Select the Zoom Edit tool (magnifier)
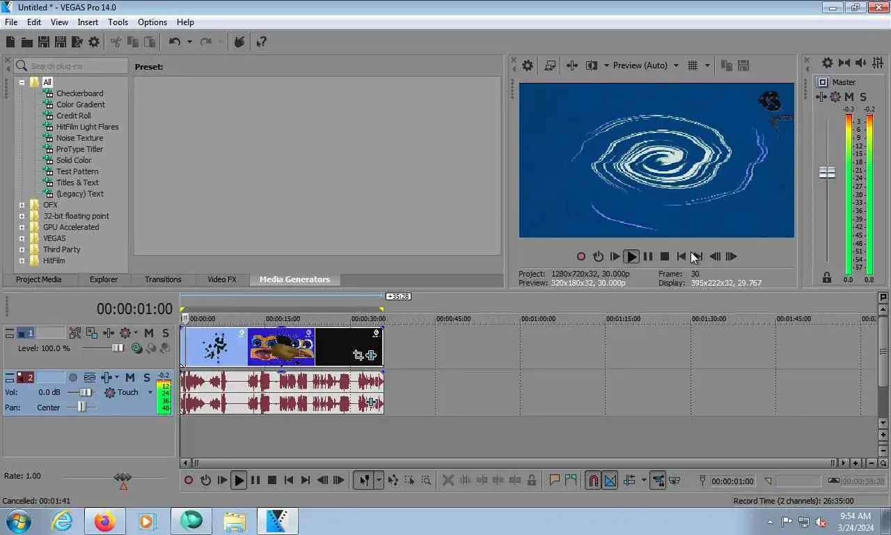 (x=426, y=480)
